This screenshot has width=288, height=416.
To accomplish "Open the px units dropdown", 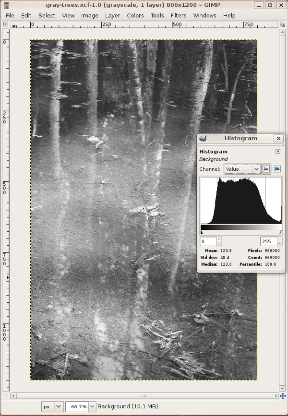I will point(52,406).
